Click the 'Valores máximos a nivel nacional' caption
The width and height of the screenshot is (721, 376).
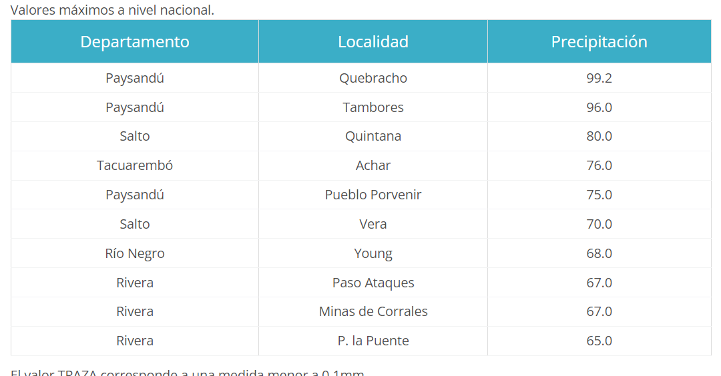point(112,10)
